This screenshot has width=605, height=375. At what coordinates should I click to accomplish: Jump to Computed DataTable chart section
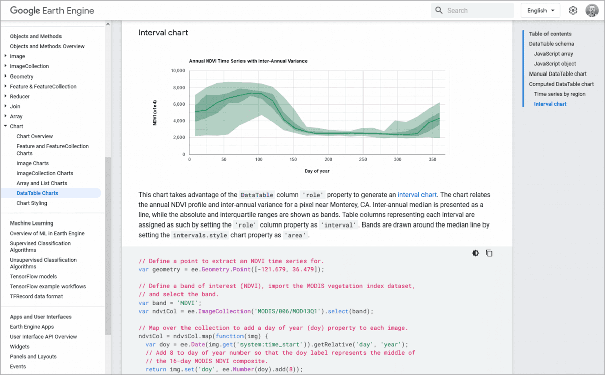pyautogui.click(x=562, y=84)
